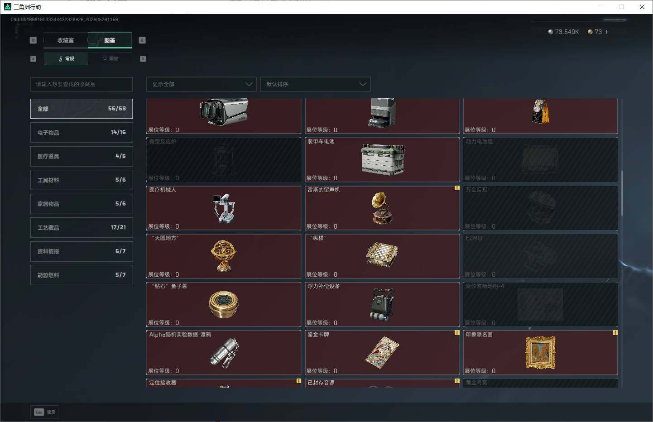The height and width of the screenshot is (422, 653).
Task: Click the locked ECMO card
Action: (540, 256)
